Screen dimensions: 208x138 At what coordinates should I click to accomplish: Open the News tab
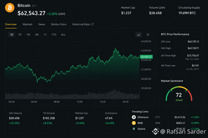click(42, 24)
